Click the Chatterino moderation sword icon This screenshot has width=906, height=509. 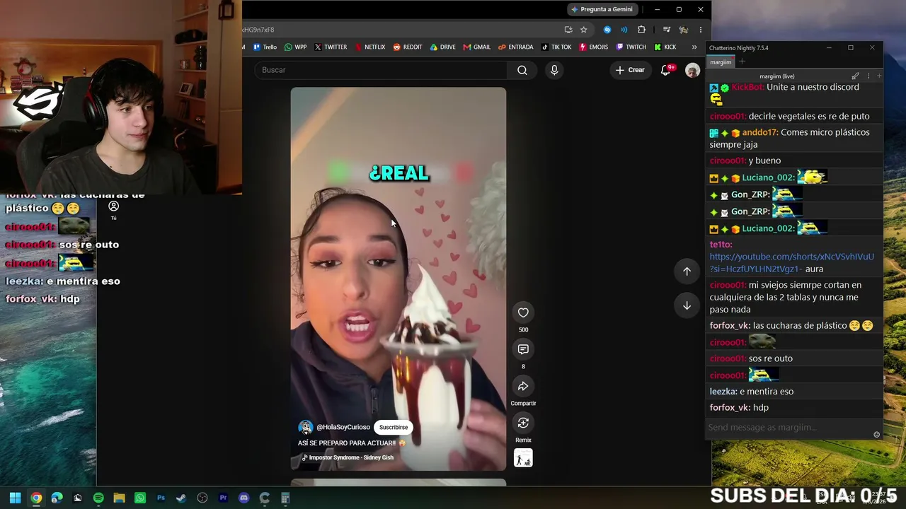pos(856,76)
